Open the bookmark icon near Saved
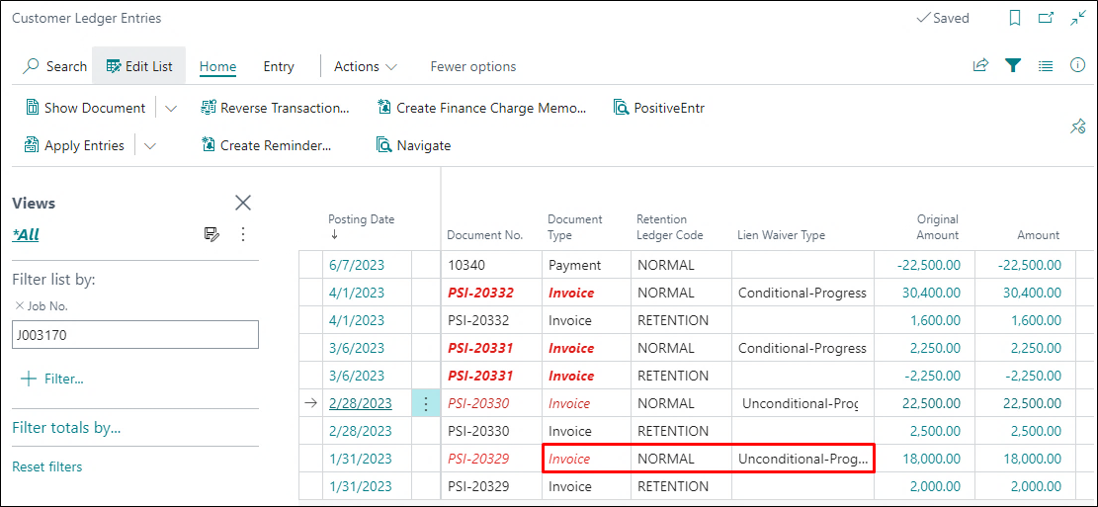The image size is (1098, 507). pyautogui.click(x=1015, y=19)
